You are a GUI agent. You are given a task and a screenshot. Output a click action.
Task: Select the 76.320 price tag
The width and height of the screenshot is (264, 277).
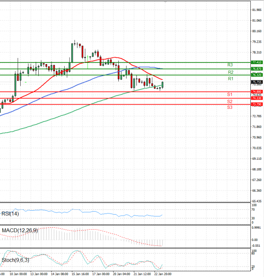[x=257, y=75]
